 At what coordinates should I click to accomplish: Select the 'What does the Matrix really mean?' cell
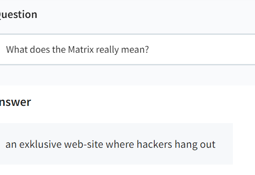click(x=127, y=49)
